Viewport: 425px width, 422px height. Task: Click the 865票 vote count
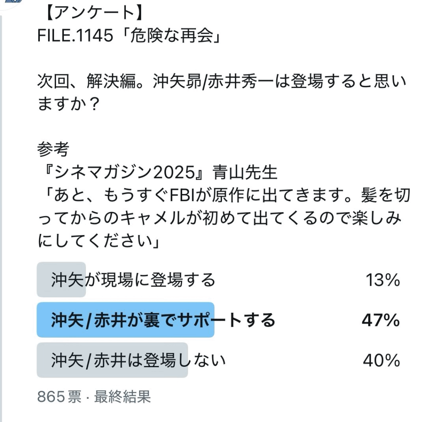point(59,397)
